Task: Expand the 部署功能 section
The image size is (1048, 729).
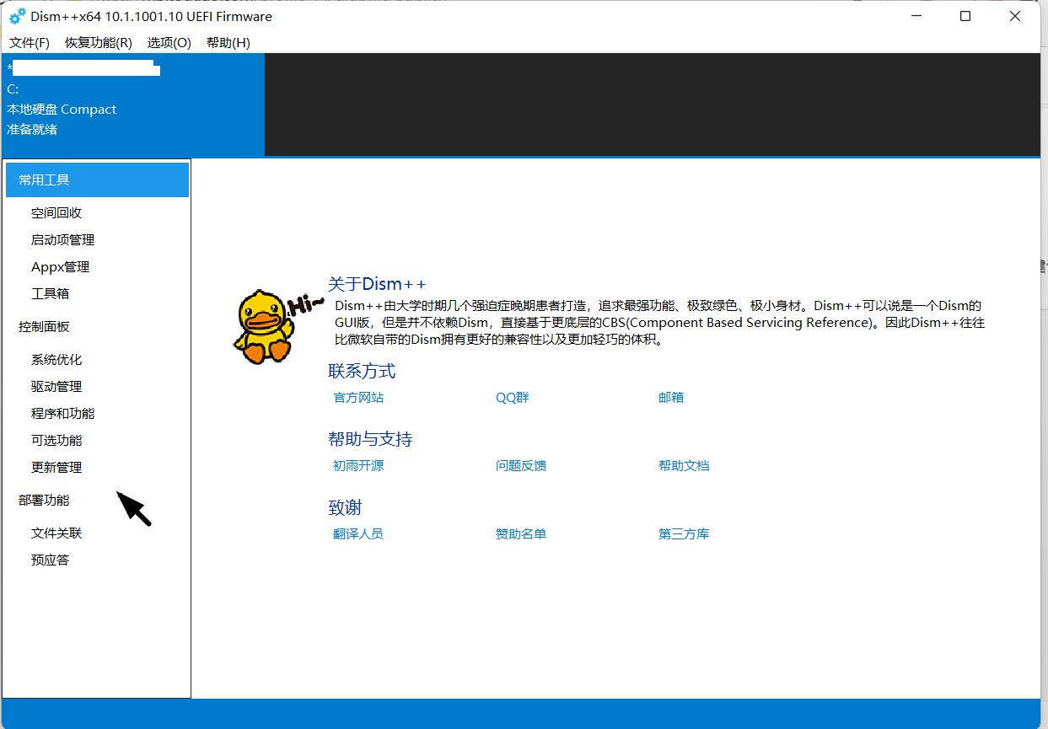Action: click(44, 500)
